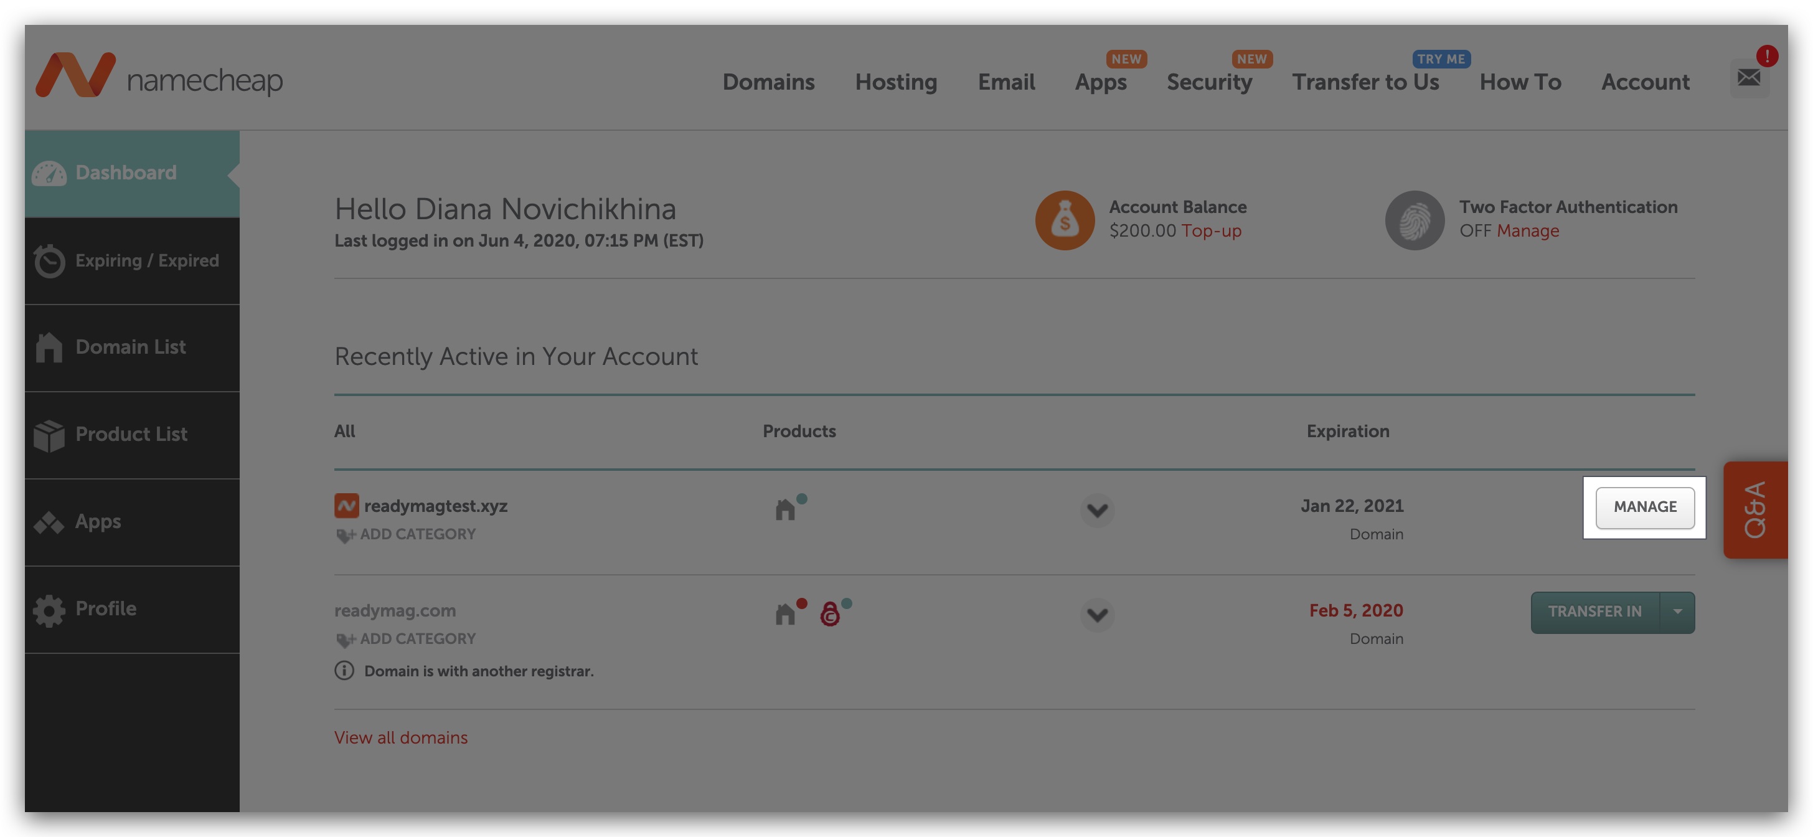Open the Transfer In options arrow
Image resolution: width=1813 pixels, height=837 pixels.
tap(1678, 612)
